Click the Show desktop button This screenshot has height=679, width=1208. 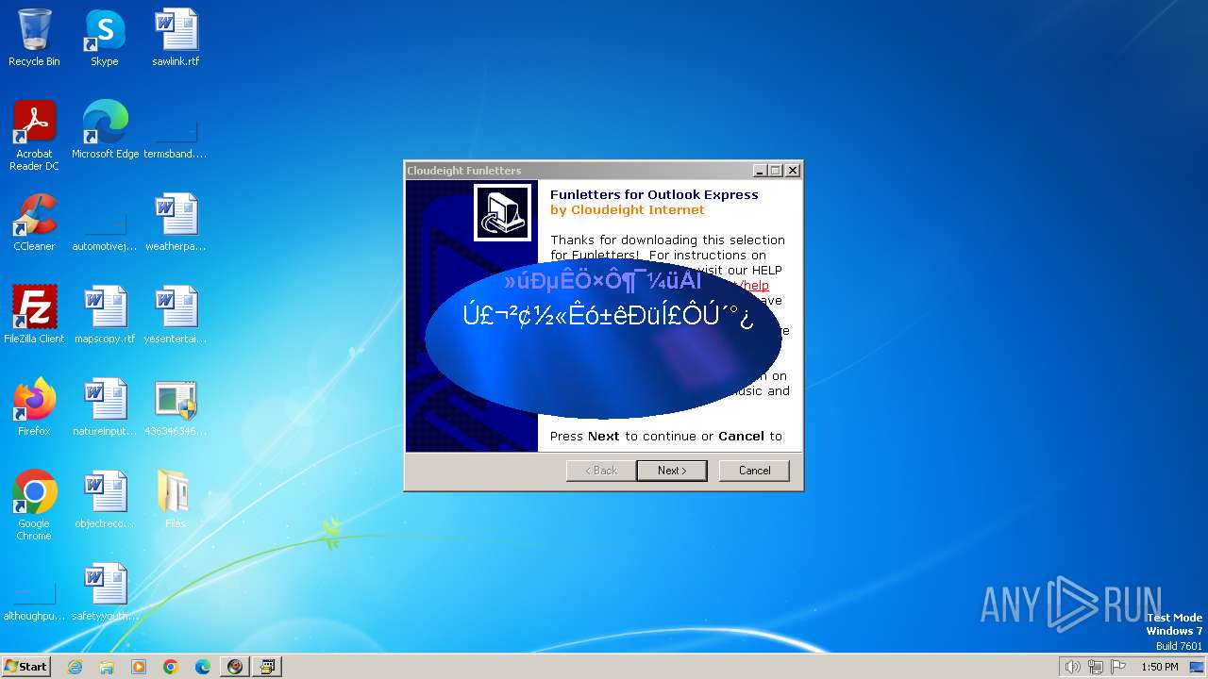[x=1199, y=667]
